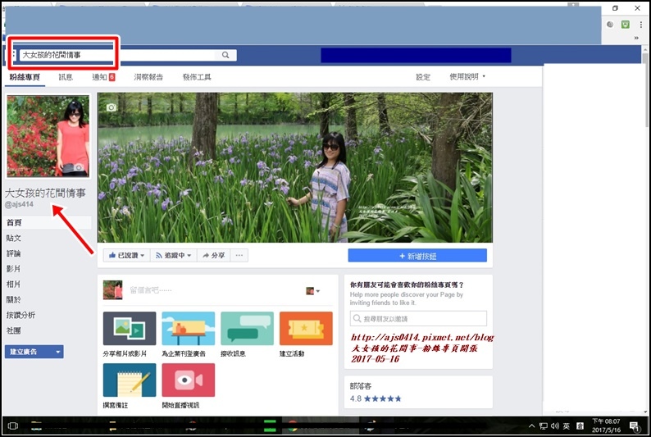The width and height of the screenshot is (651, 437).
Task: Click the three-dots more options button
Action: point(239,255)
